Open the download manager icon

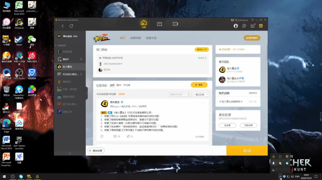point(253,26)
